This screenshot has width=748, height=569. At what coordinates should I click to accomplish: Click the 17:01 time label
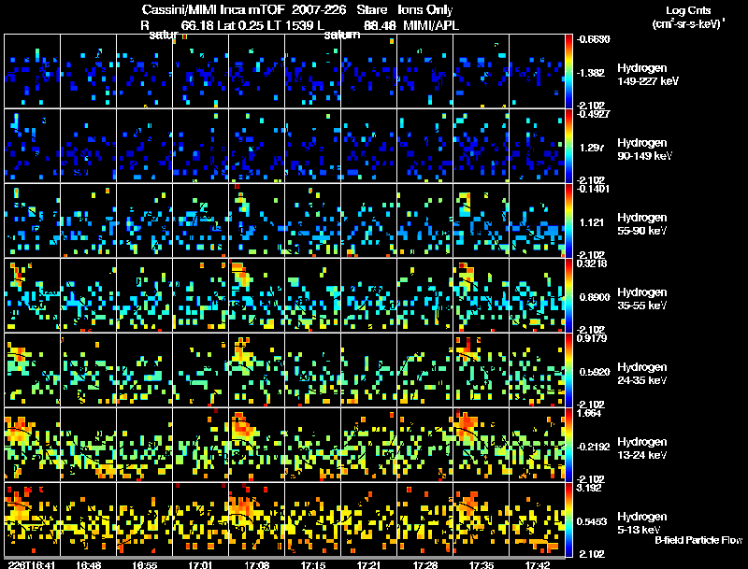pyautogui.click(x=200, y=564)
